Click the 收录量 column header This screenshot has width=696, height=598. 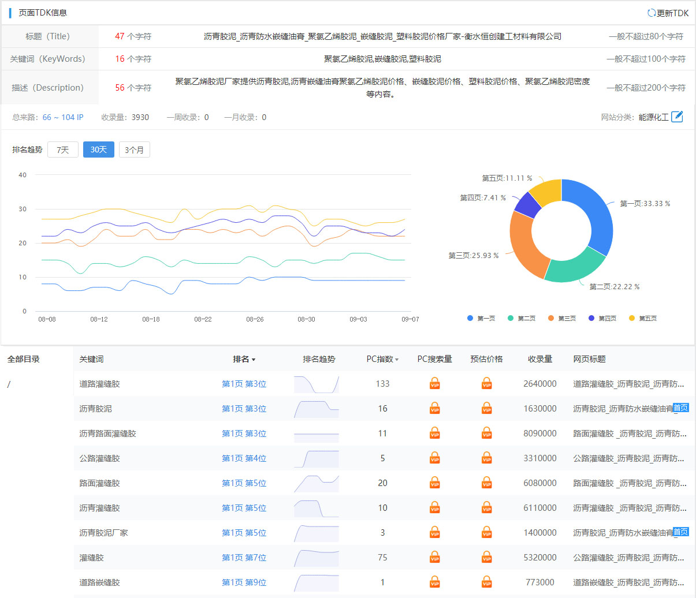point(540,359)
